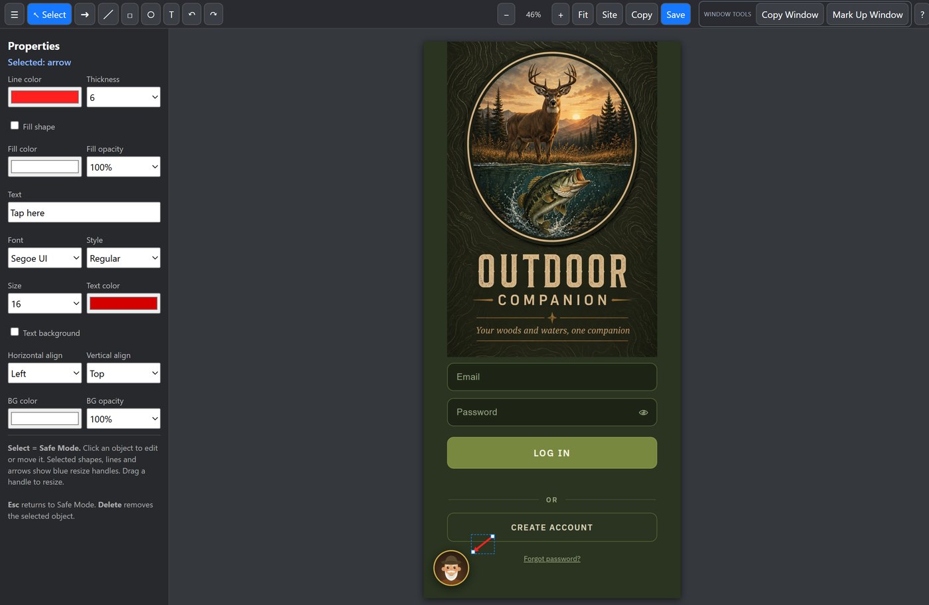Select the Arrow drawing tool
929x605 pixels.
pos(85,15)
